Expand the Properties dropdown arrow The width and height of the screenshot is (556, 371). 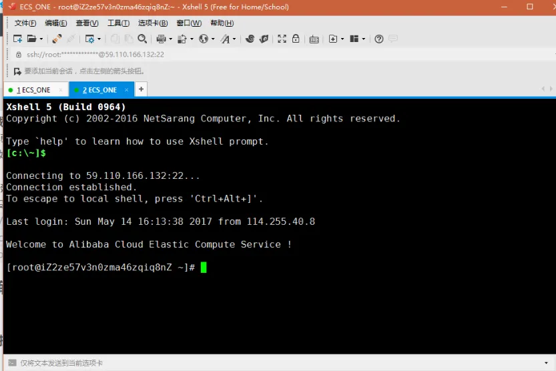[99, 39]
